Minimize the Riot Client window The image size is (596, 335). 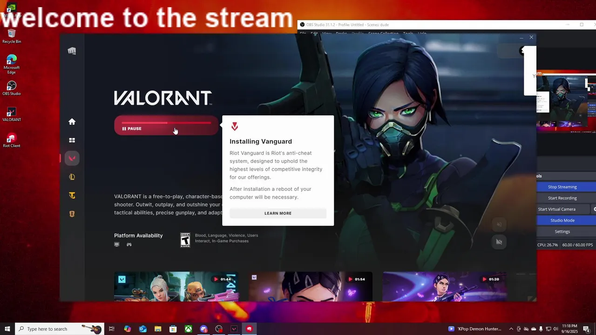(x=521, y=37)
